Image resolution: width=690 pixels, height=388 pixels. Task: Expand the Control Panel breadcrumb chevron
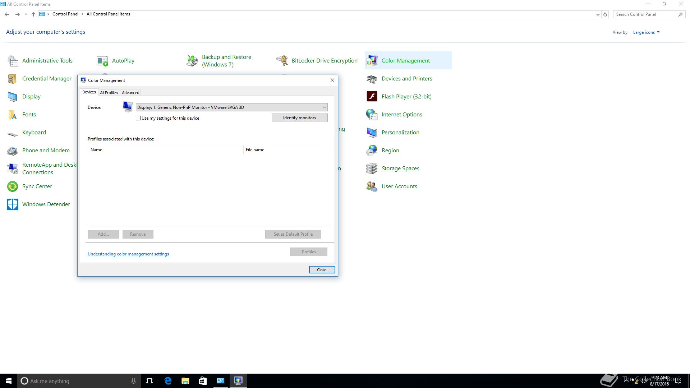tap(82, 14)
